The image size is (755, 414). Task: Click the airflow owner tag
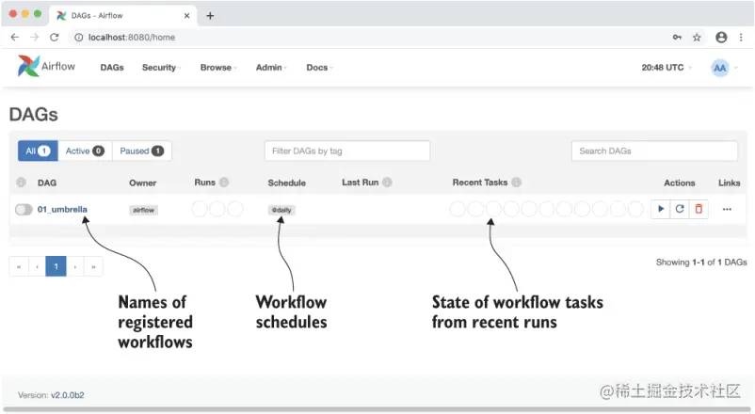(x=143, y=210)
